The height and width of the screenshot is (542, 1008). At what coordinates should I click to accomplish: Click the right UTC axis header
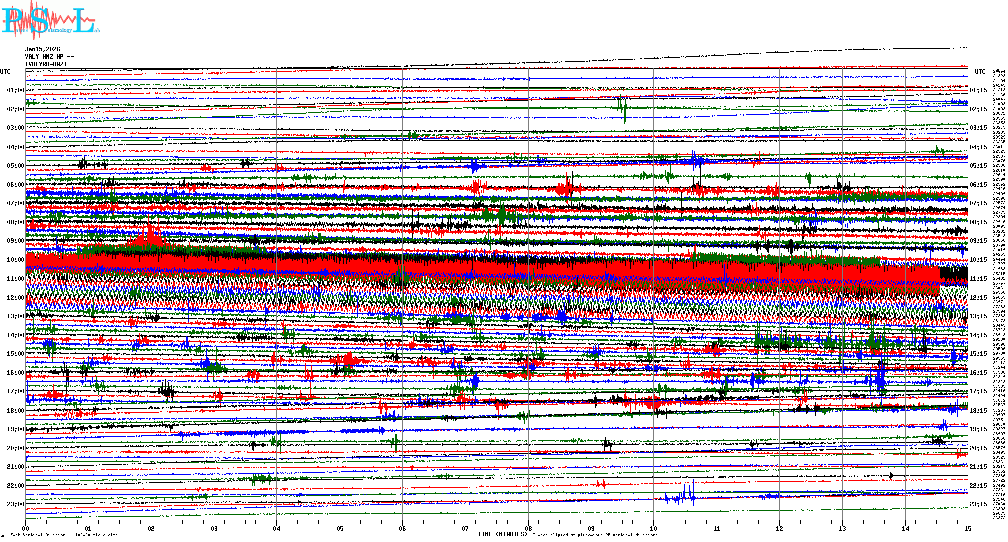(980, 72)
